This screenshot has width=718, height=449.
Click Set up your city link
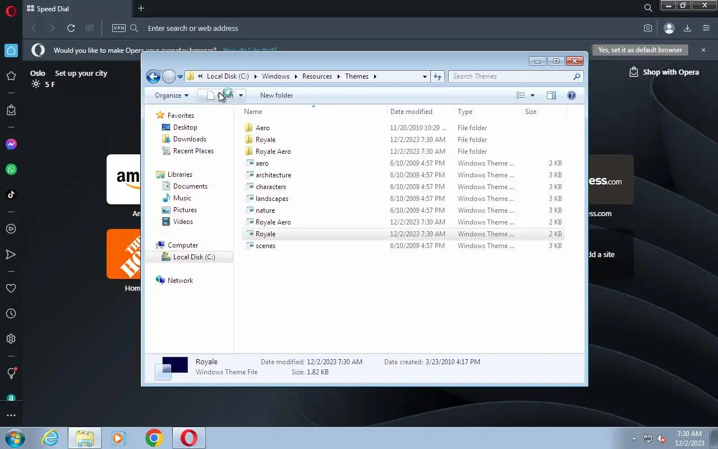click(81, 74)
